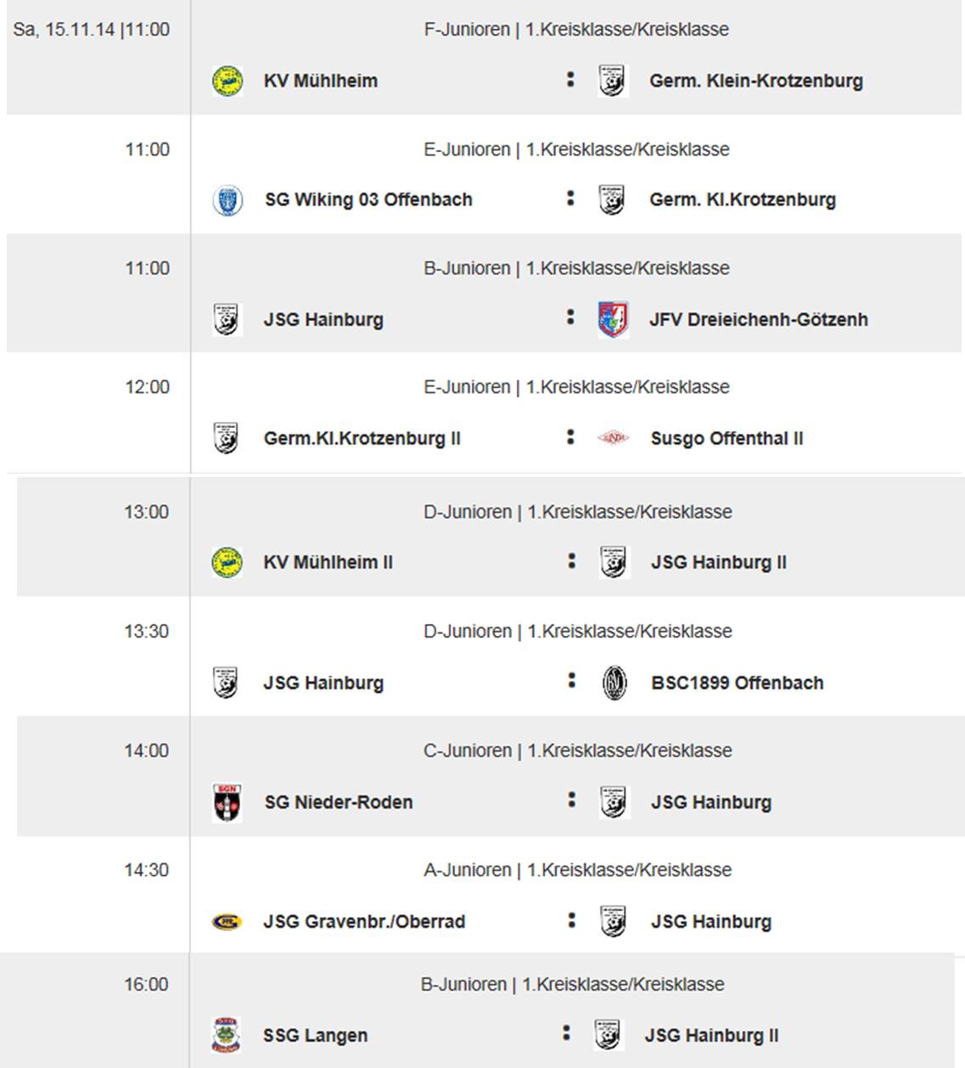Click the F-Junioren league label at 11:00
The height and width of the screenshot is (1068, 965).
(575, 30)
